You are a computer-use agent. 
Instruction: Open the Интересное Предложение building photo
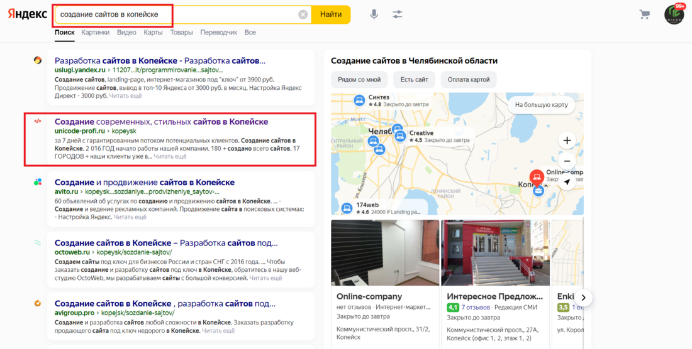coord(495,253)
